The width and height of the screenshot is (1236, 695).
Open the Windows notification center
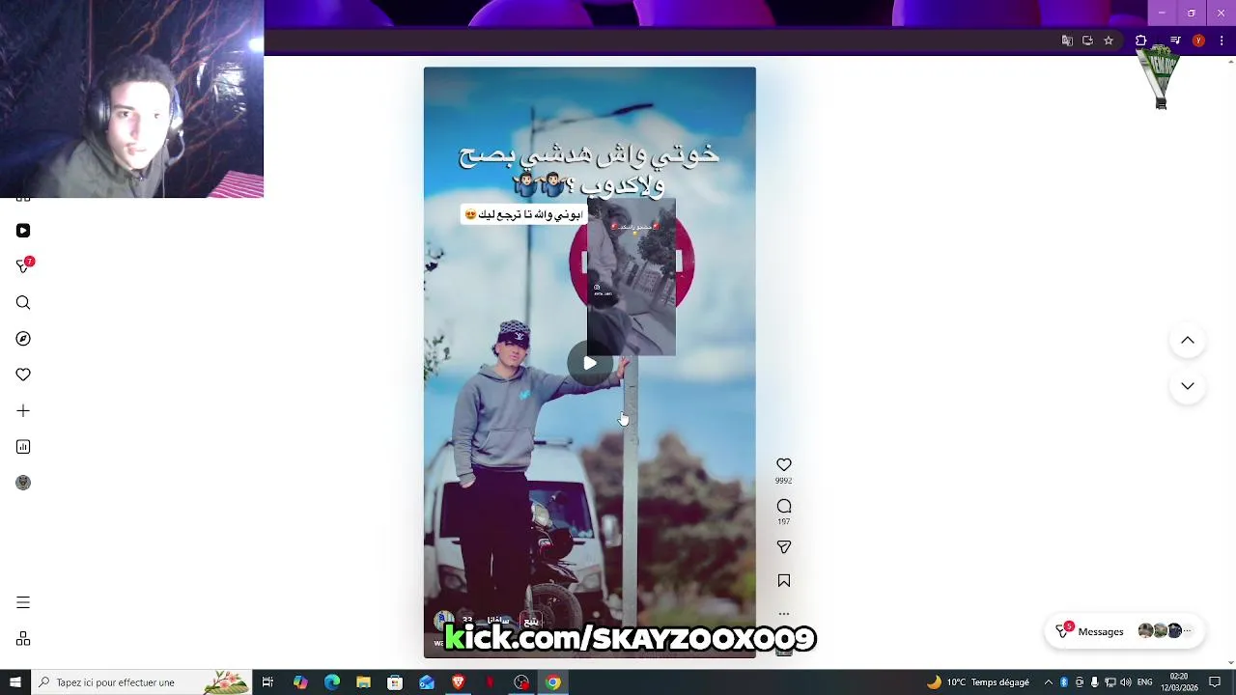point(1215,682)
